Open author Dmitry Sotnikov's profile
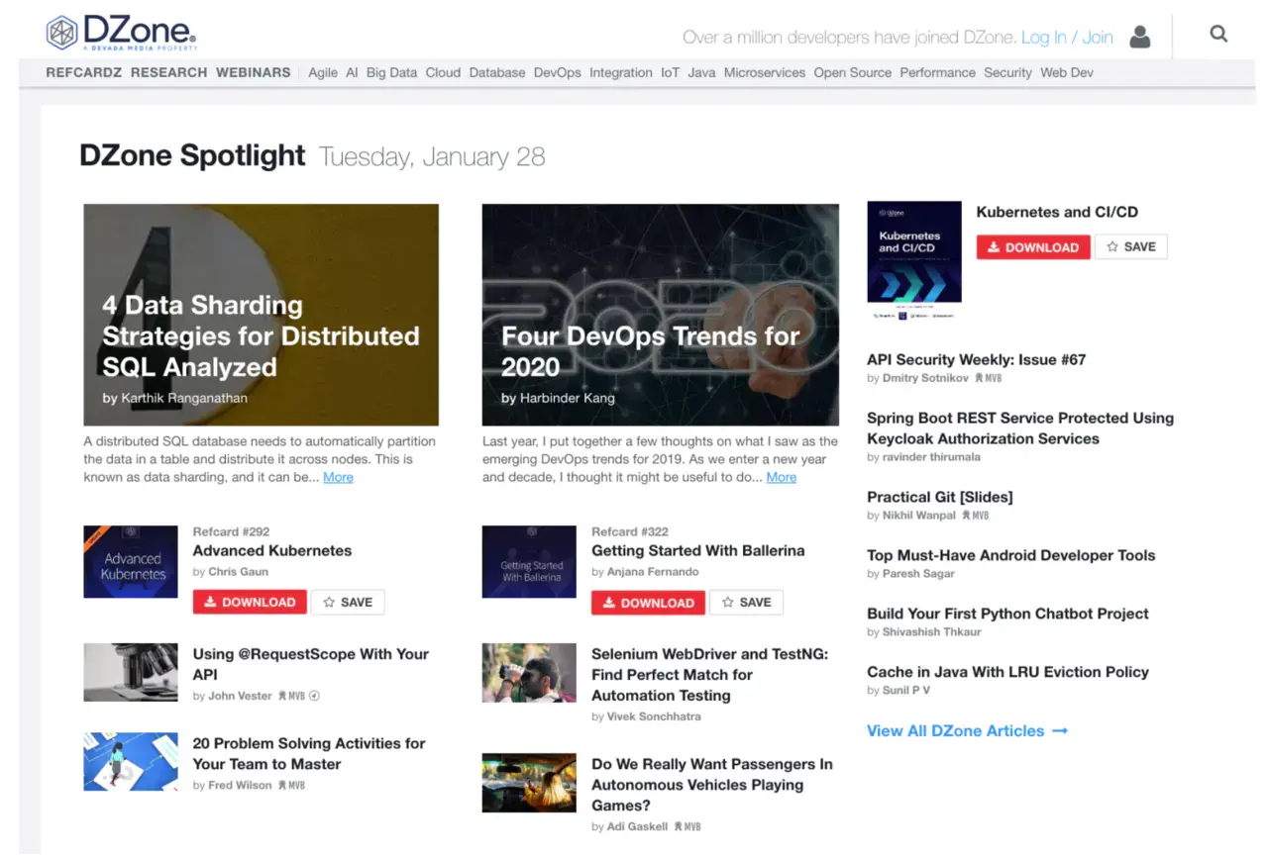 (925, 378)
